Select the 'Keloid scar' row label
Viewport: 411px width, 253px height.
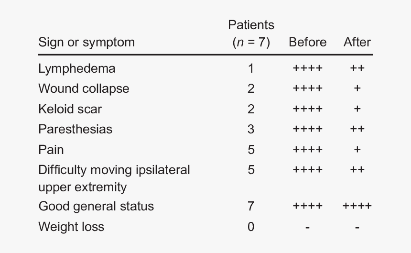[70, 109]
